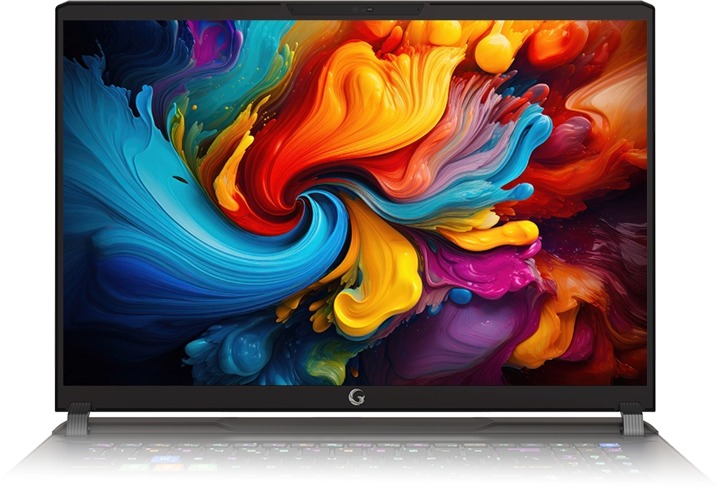This screenshot has width=720, height=490.
Task: Click the left display hinge
Action: coord(79,419)
